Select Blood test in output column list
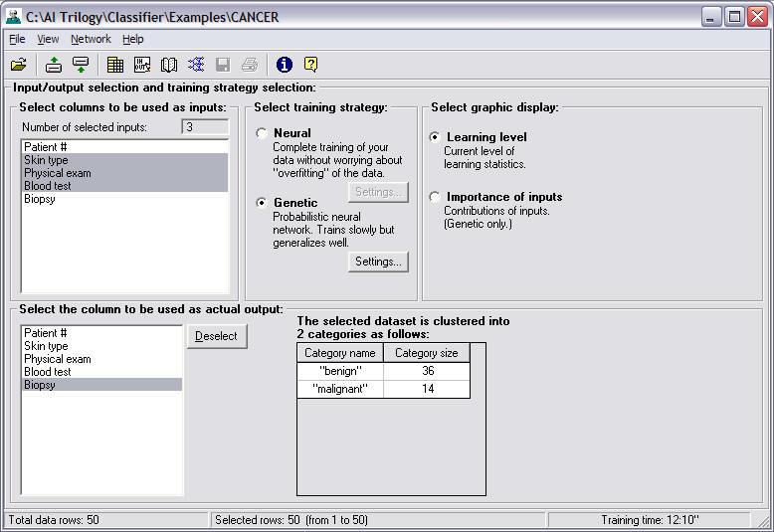The width and height of the screenshot is (774, 532). pyautogui.click(x=102, y=372)
